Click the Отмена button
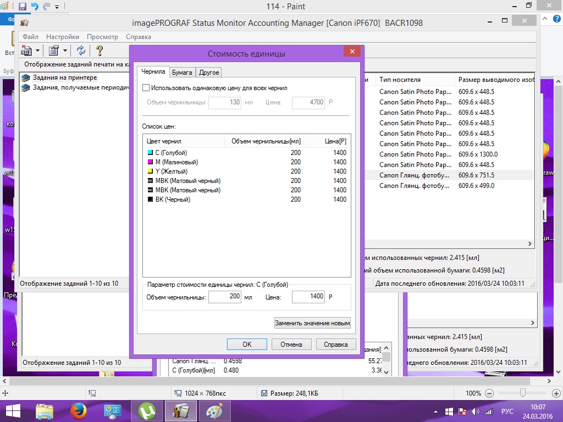The width and height of the screenshot is (563, 422). click(x=291, y=344)
